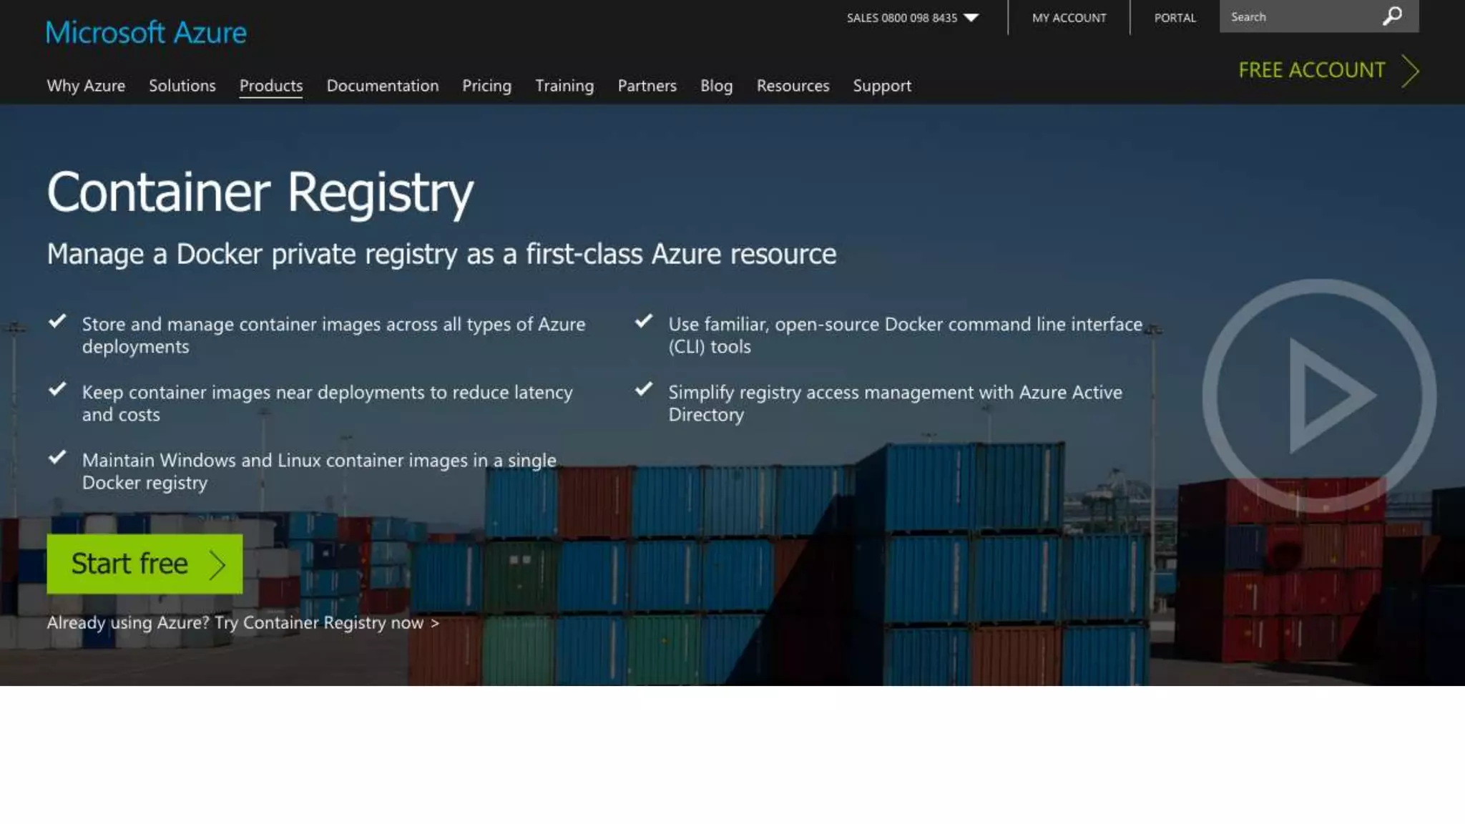Play the Container Registry video
The image size is (1465, 824).
point(1319,396)
